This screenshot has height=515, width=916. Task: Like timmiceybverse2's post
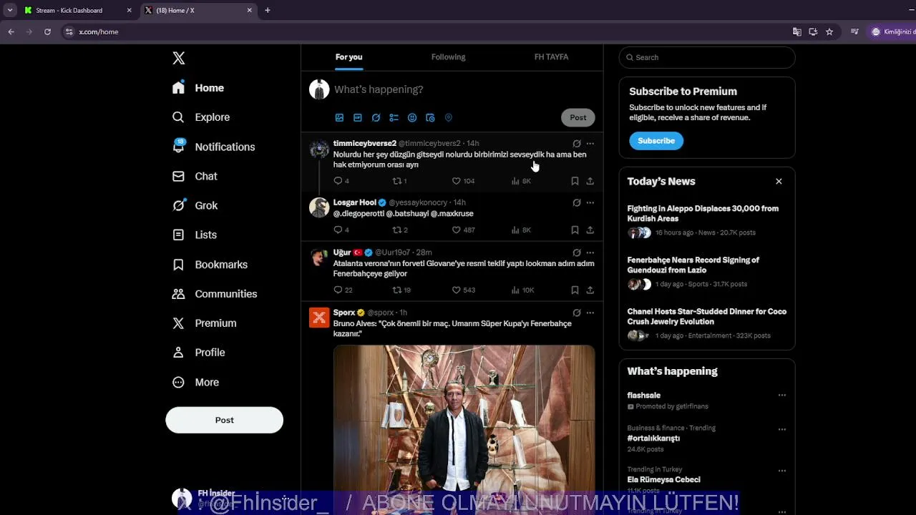(x=463, y=181)
